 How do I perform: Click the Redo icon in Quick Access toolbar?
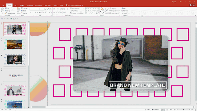(8, 18)
